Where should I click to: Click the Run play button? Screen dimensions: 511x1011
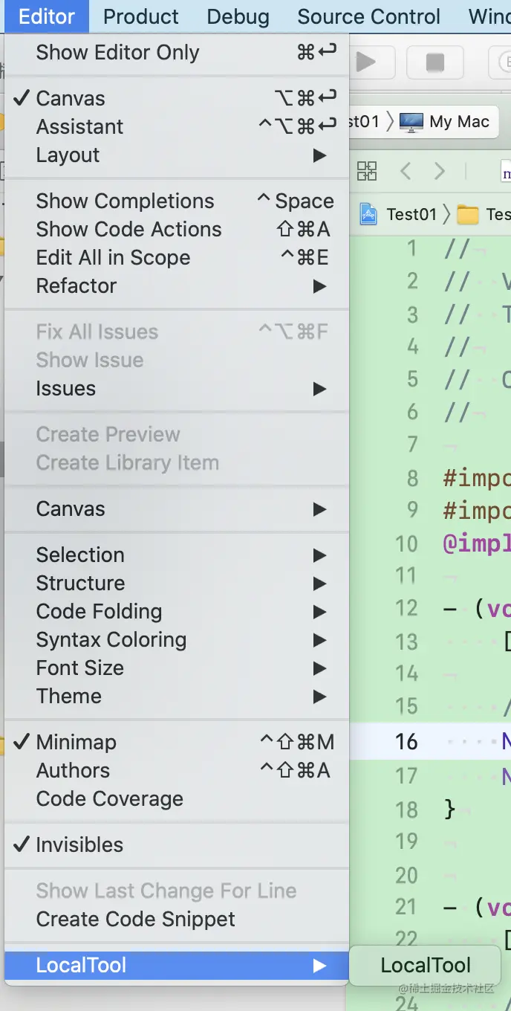(x=365, y=62)
